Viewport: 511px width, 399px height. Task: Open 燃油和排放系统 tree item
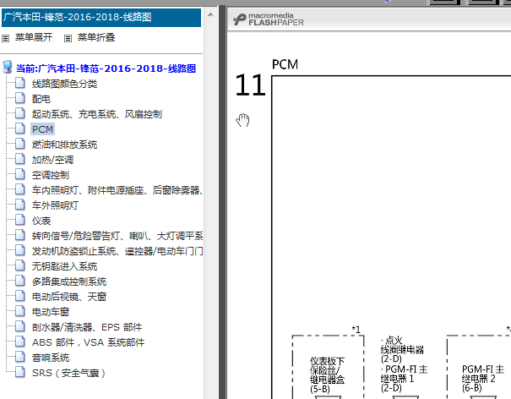pyautogui.click(x=64, y=145)
